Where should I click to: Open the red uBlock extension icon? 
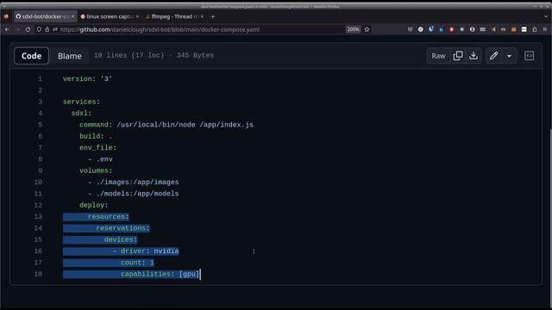[x=451, y=29]
